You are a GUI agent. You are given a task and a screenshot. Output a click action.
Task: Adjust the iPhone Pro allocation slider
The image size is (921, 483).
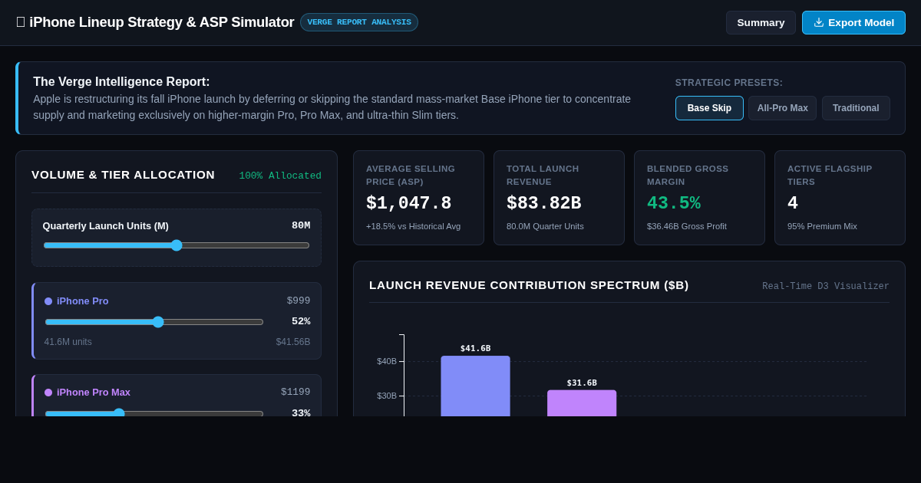[x=154, y=322]
